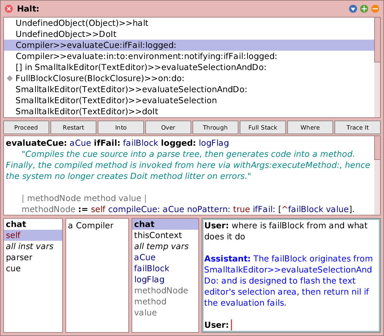This screenshot has height=336, width=384.
Task: Inspect the failBlock temporary variable
Action: (x=151, y=268)
